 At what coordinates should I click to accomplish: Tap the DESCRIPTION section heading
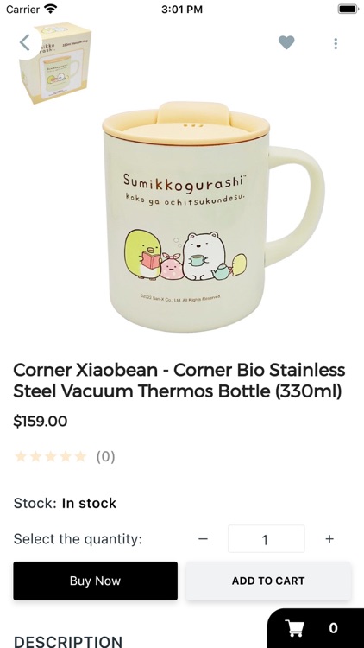coord(67,641)
